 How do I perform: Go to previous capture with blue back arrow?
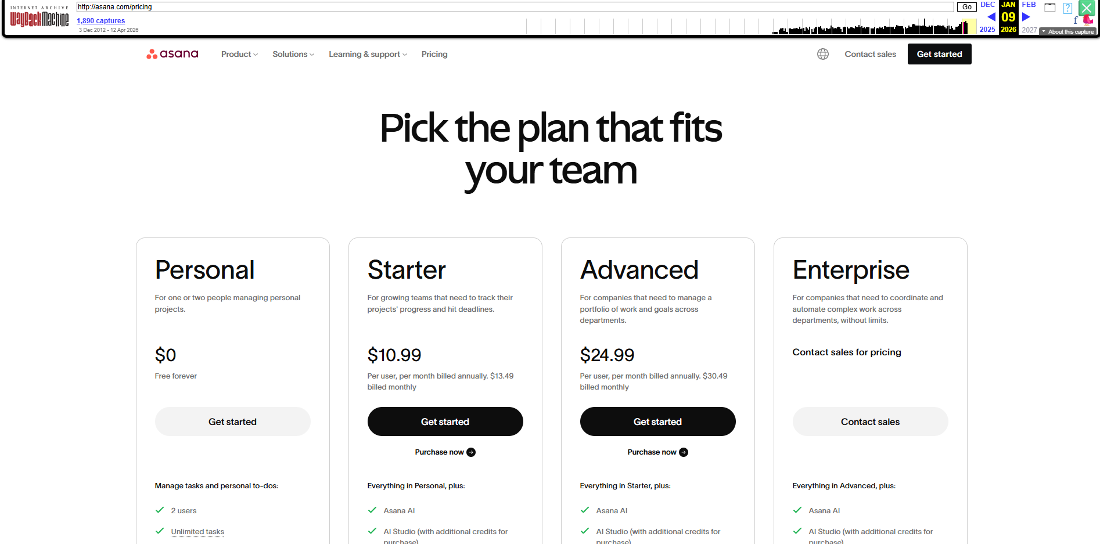(x=991, y=17)
